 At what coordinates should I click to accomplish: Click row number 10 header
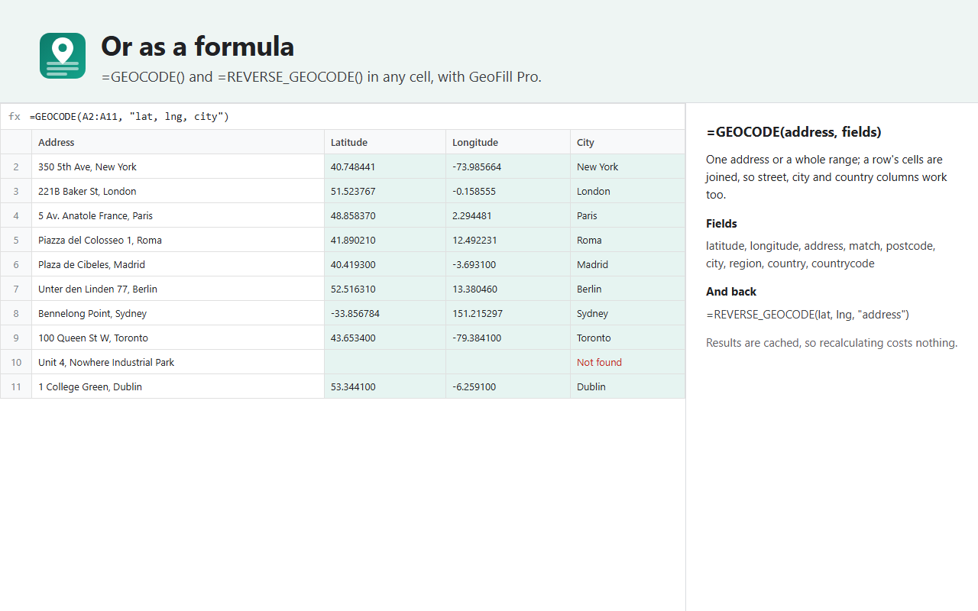click(x=16, y=362)
